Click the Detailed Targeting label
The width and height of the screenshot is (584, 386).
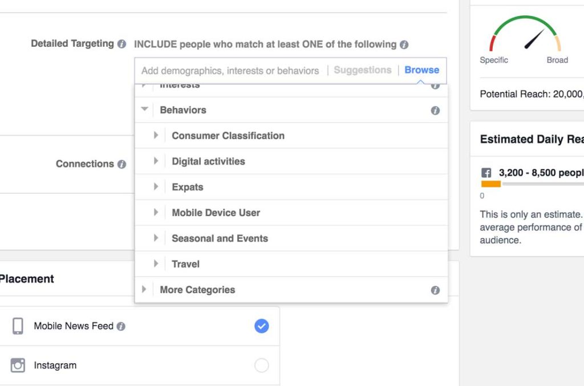coord(72,44)
